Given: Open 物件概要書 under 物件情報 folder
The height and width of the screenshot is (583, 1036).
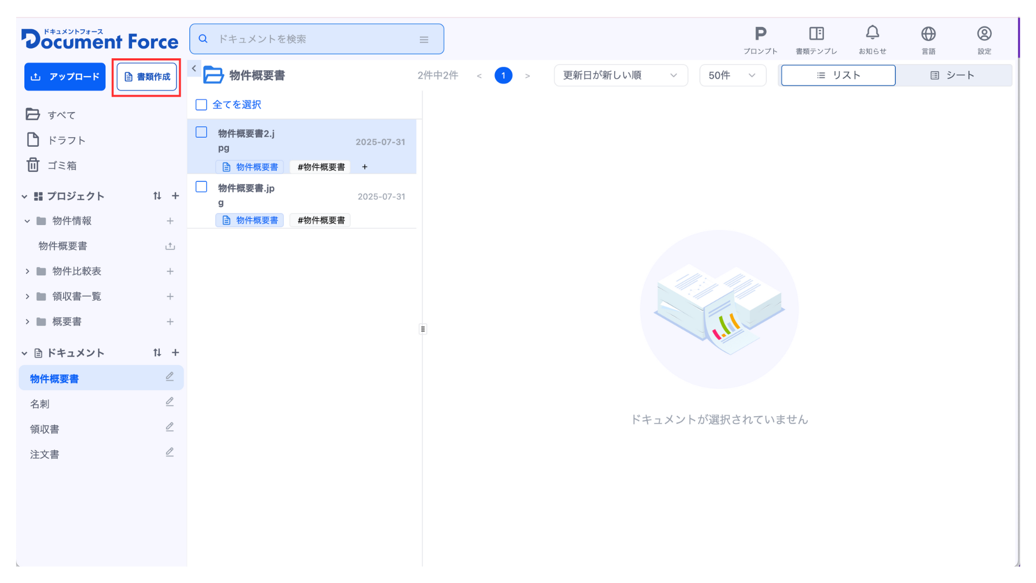Looking at the screenshot, I should click(x=63, y=246).
